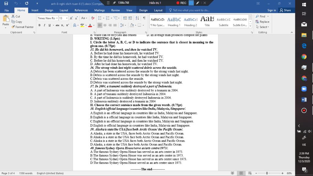Click the Replace button
The image size is (313, 176).
coord(262,22)
